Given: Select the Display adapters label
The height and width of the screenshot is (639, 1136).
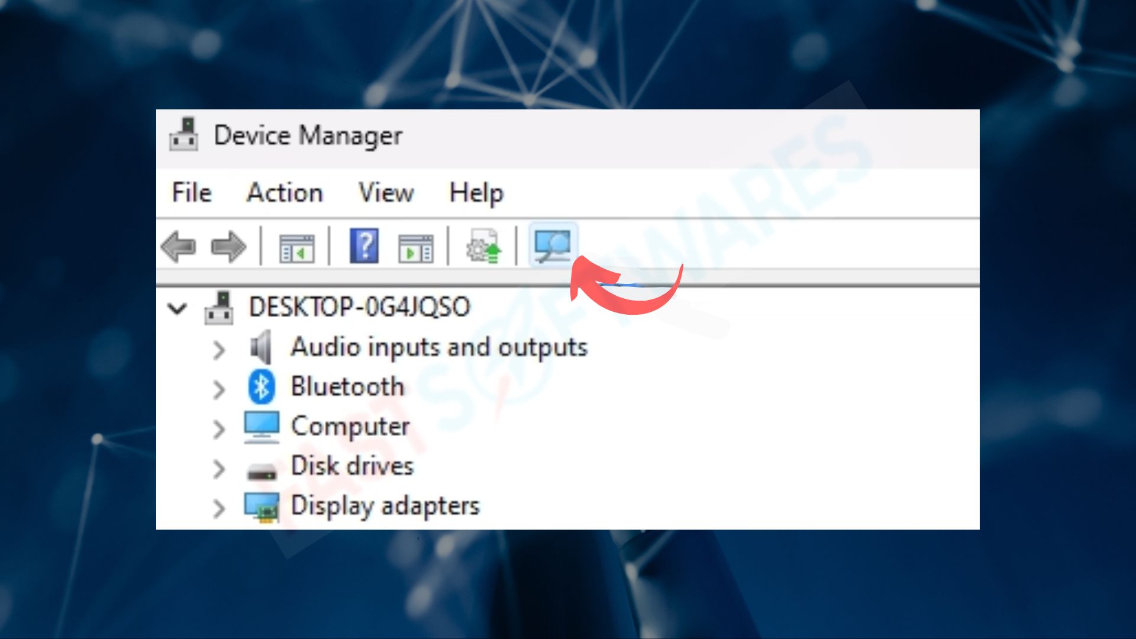Looking at the screenshot, I should [385, 506].
